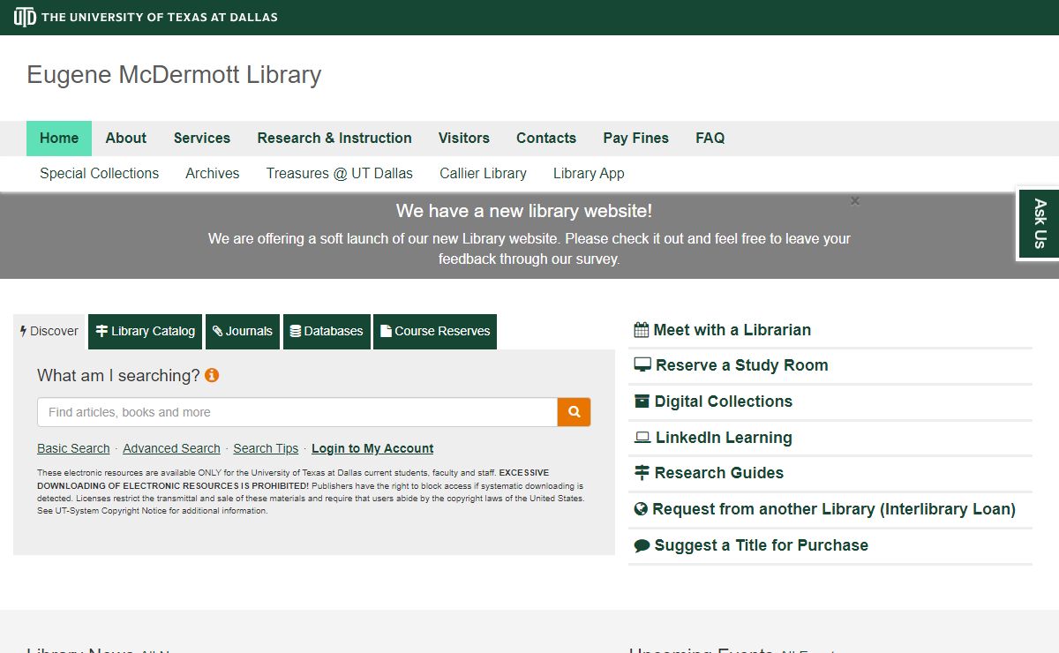Image resolution: width=1059 pixels, height=653 pixels.
Task: Click the orange search magnifier button
Action: 574,412
